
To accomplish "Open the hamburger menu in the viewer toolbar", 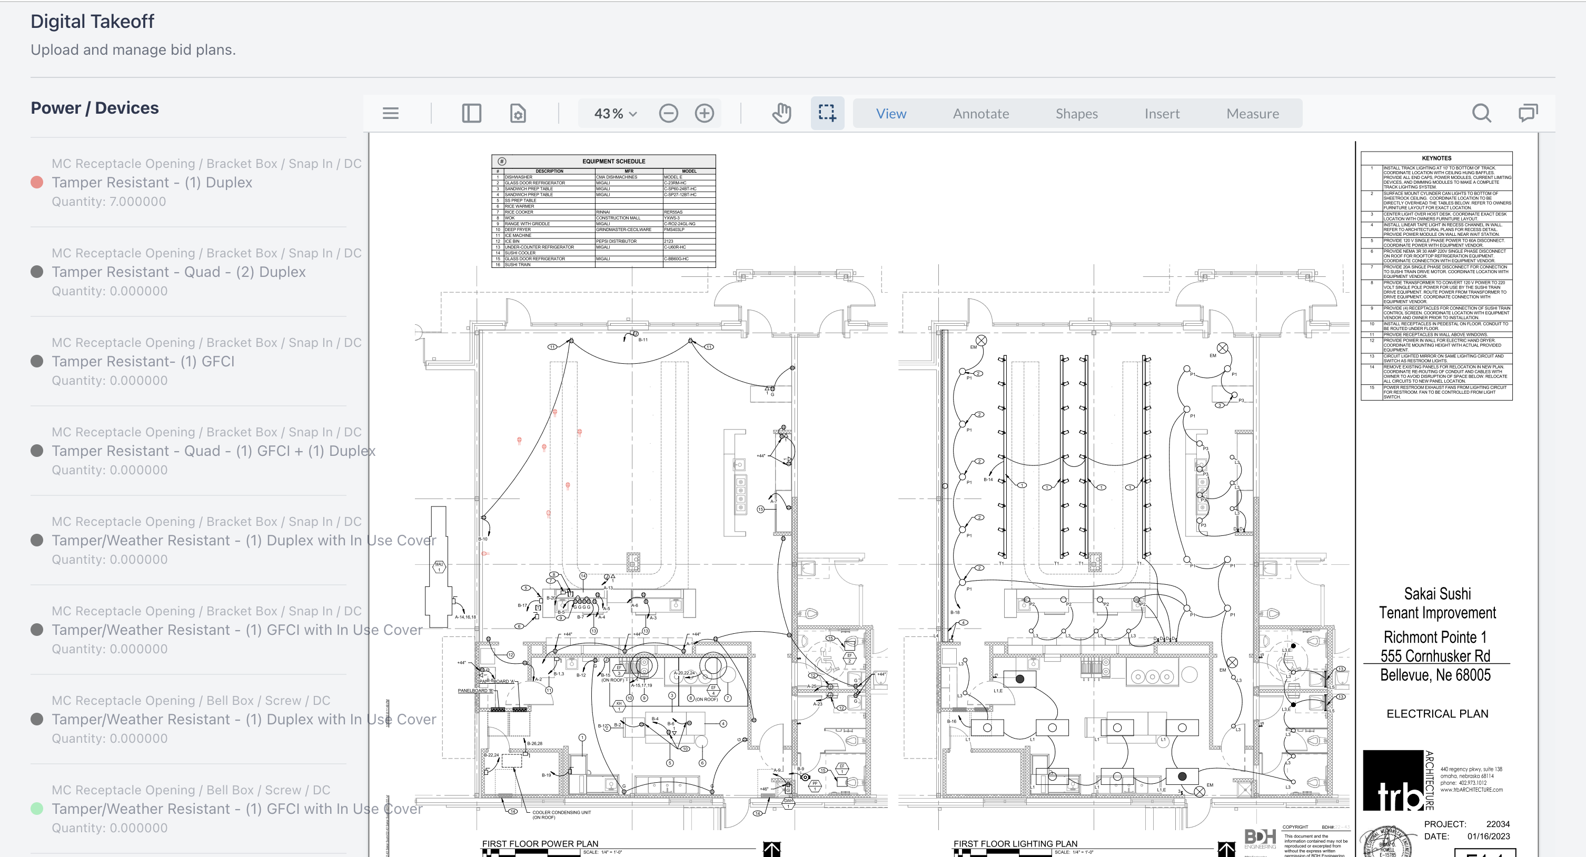I will pos(390,113).
